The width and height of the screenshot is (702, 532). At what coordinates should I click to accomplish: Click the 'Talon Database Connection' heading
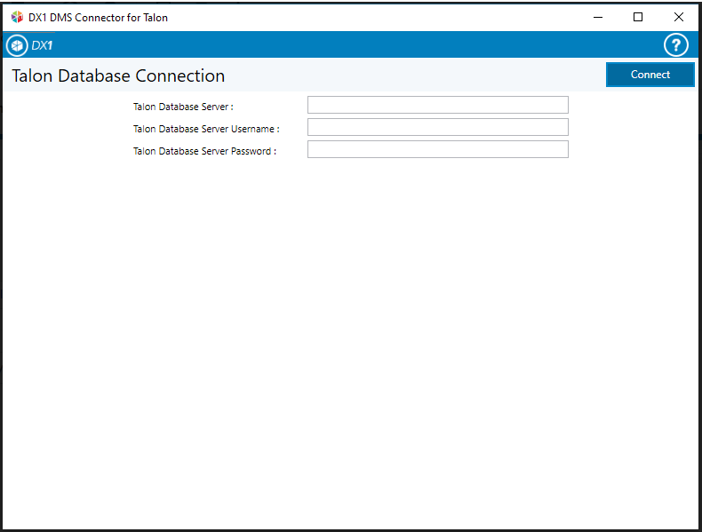tap(118, 75)
